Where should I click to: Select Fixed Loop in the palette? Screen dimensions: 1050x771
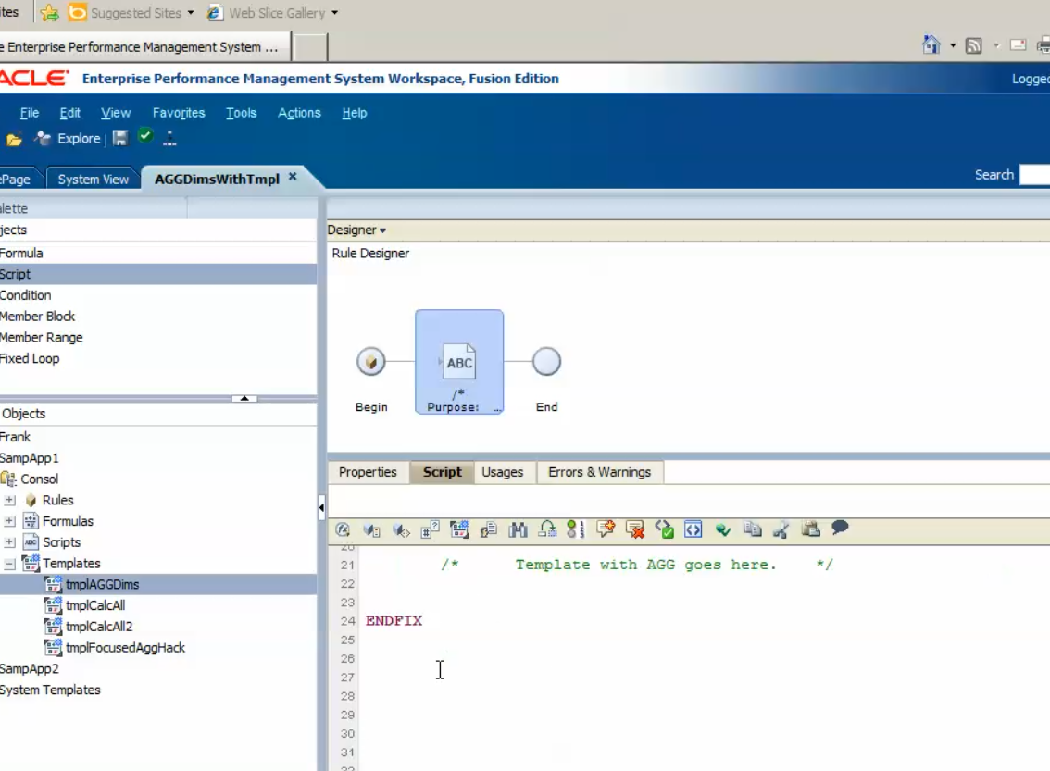(x=30, y=358)
